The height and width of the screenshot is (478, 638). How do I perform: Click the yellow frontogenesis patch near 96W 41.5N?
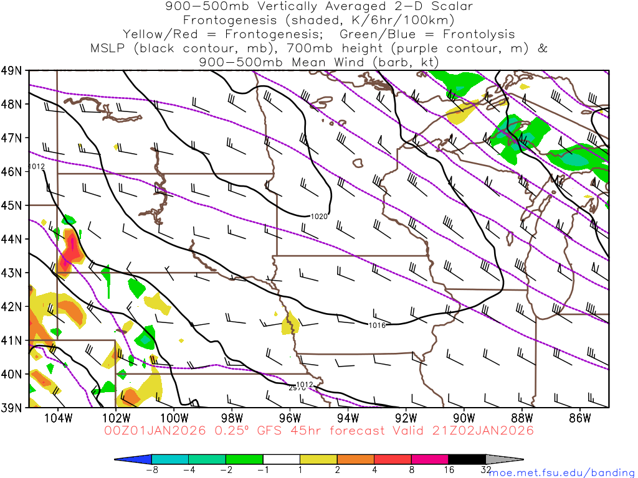[x=289, y=325]
